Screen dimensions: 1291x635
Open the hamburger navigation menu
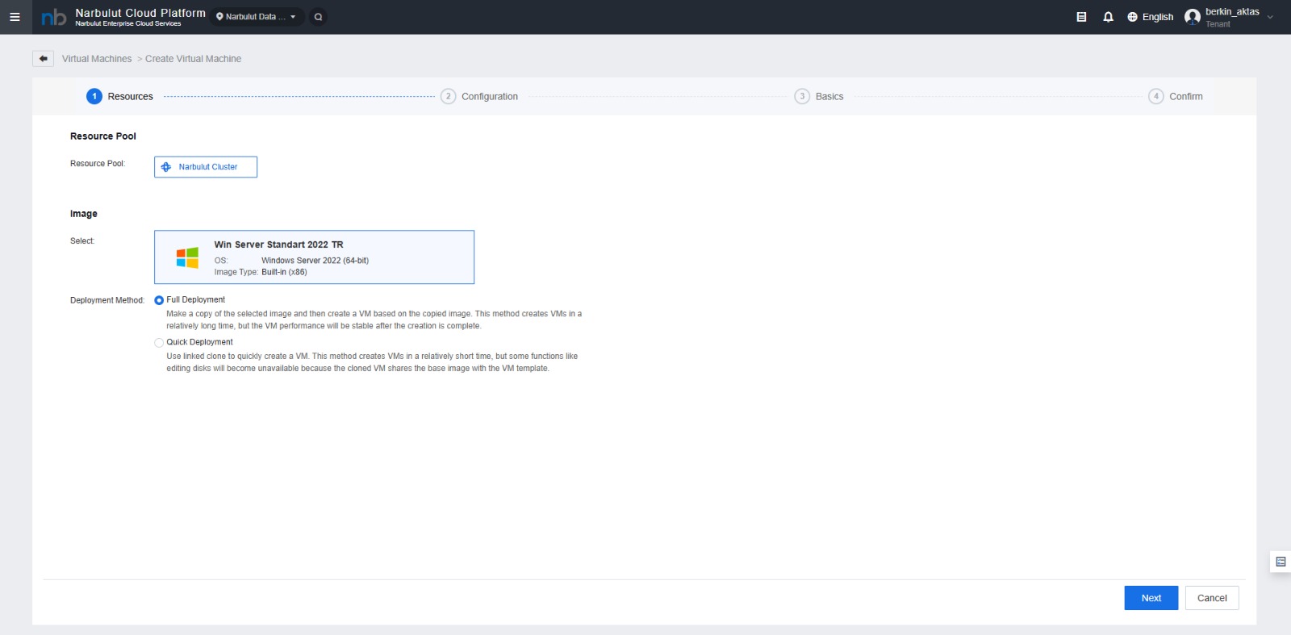[x=15, y=17]
